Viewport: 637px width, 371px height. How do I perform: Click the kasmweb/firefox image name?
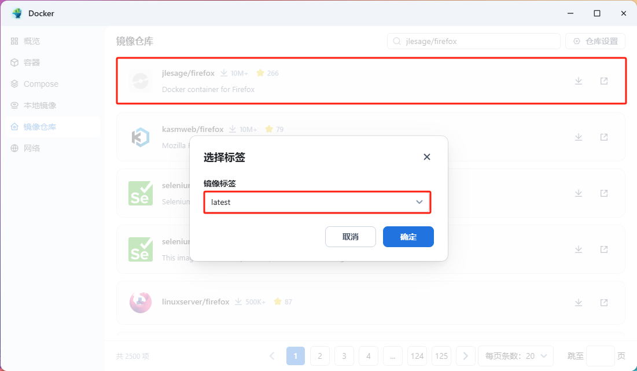point(193,129)
